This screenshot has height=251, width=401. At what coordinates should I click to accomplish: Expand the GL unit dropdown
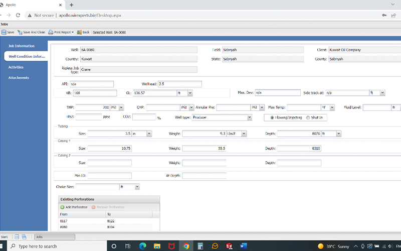point(190,93)
